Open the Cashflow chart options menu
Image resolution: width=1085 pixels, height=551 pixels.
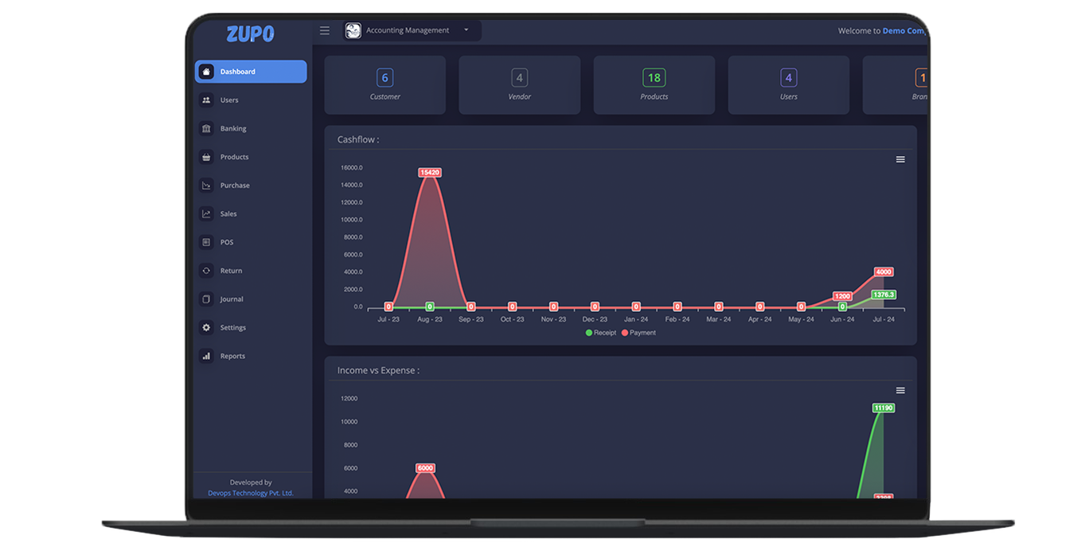(900, 160)
